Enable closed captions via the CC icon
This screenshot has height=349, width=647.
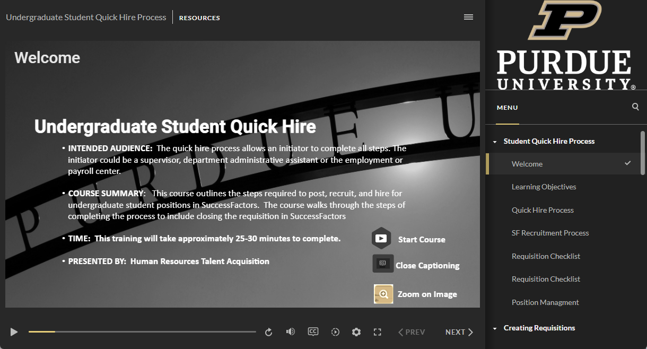(313, 331)
